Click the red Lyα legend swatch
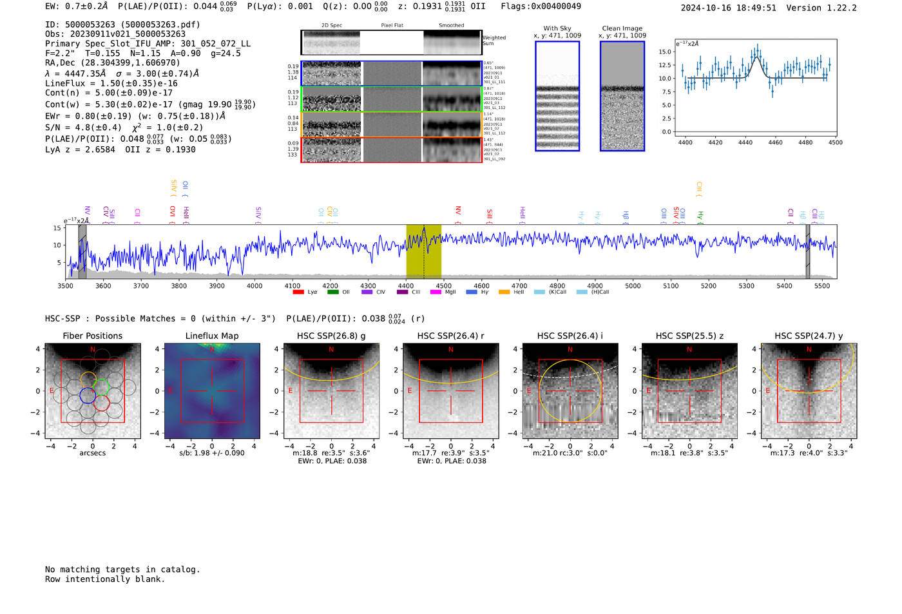Viewport: 902px width, 614px height. point(298,293)
